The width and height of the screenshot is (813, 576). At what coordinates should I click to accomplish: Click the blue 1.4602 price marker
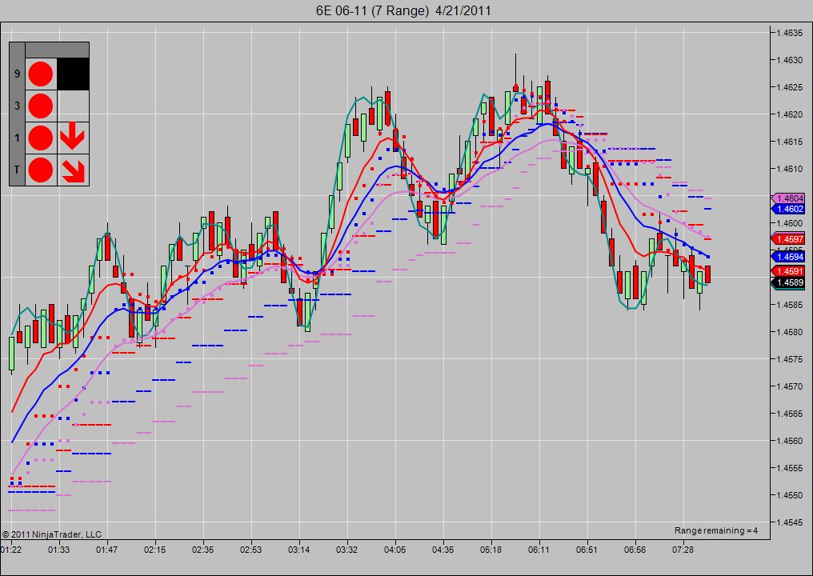point(788,209)
